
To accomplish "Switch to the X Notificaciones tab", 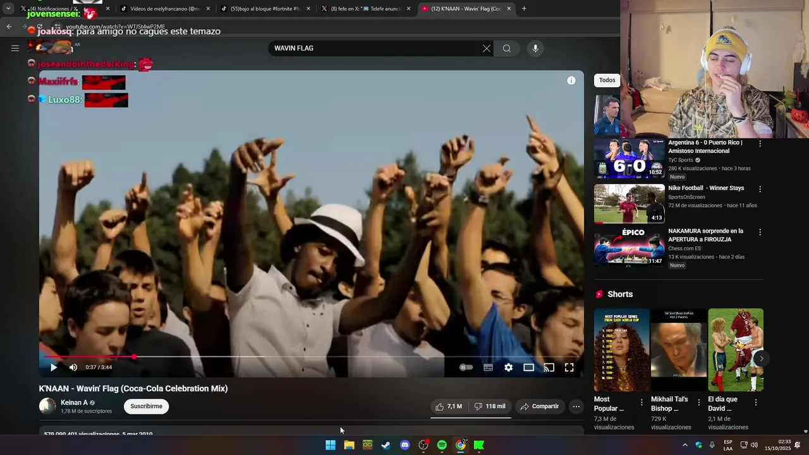I will pos(64,9).
